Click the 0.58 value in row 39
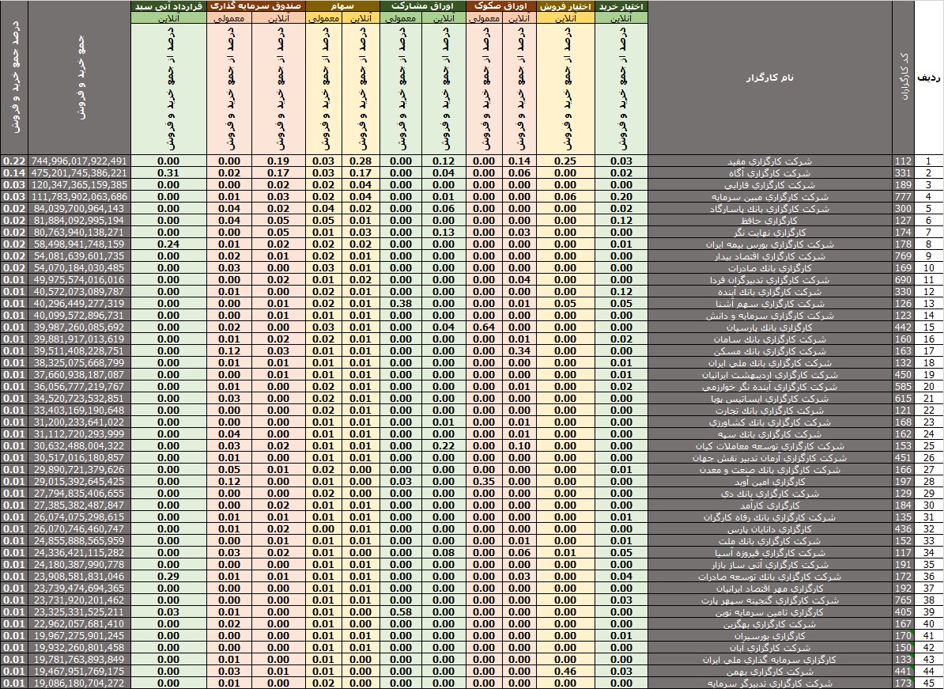 pos(401,612)
